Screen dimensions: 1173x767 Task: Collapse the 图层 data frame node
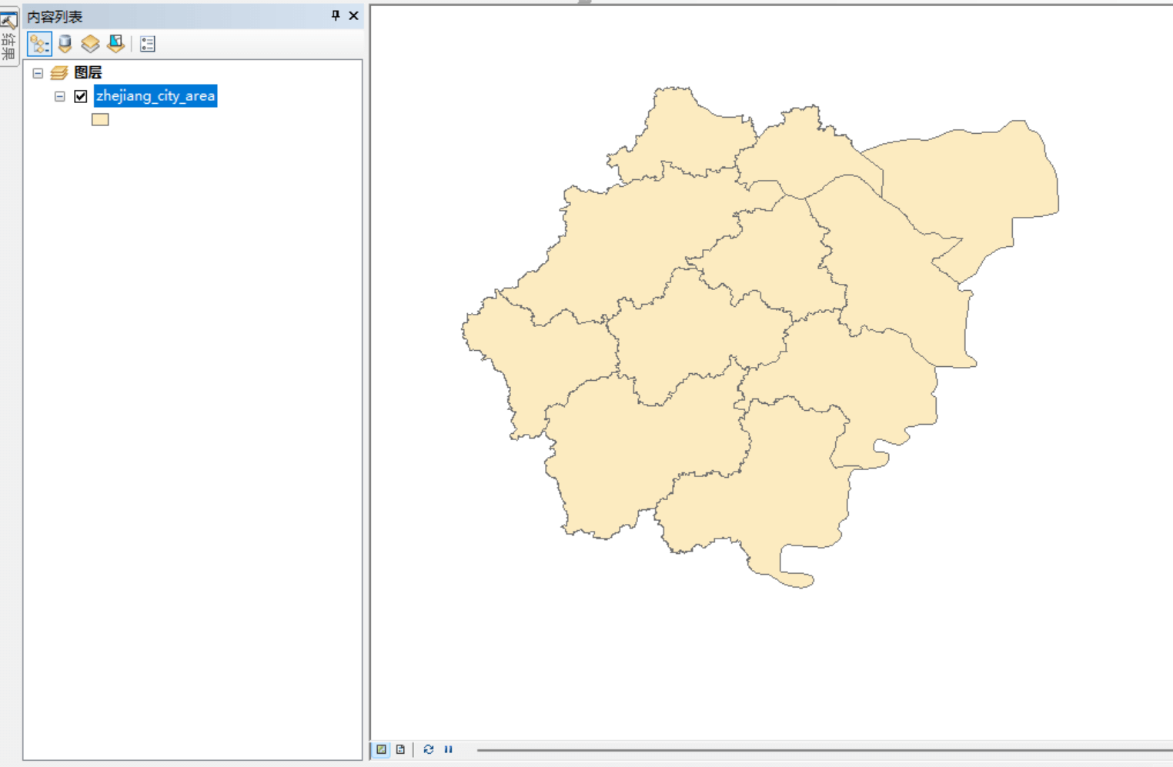tap(38, 73)
